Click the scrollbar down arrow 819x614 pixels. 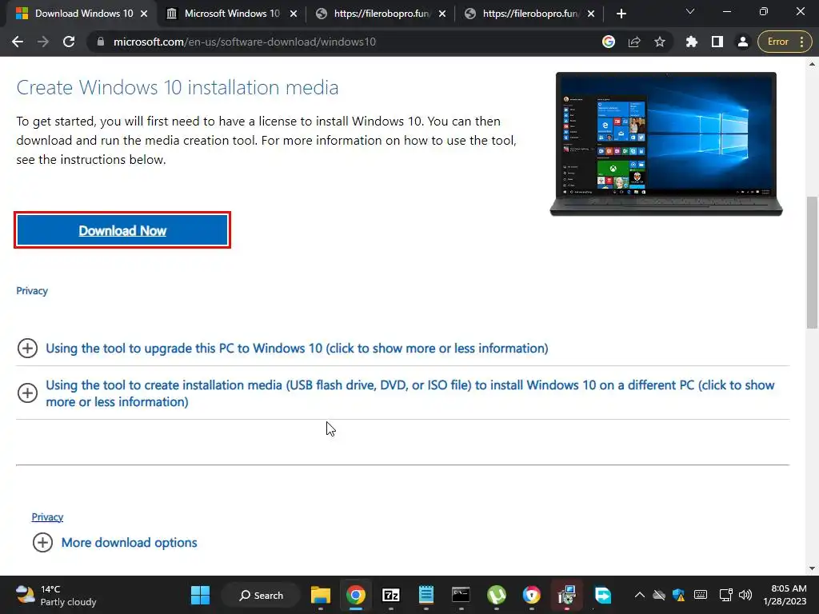pos(812,568)
